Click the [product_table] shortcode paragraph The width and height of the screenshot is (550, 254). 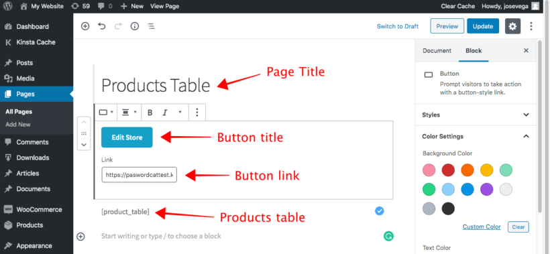[x=125, y=212]
